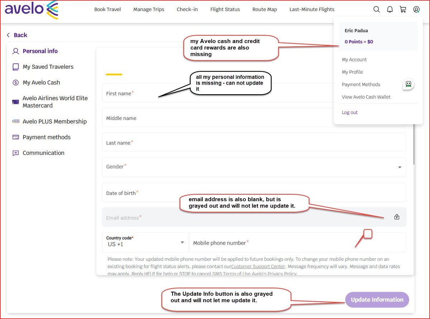This screenshot has width=430, height=319.
Task: Open the Customer Support Center link
Action: tap(258, 267)
